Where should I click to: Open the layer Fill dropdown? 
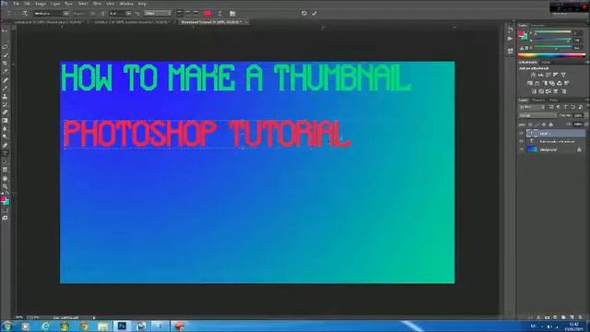coord(585,124)
